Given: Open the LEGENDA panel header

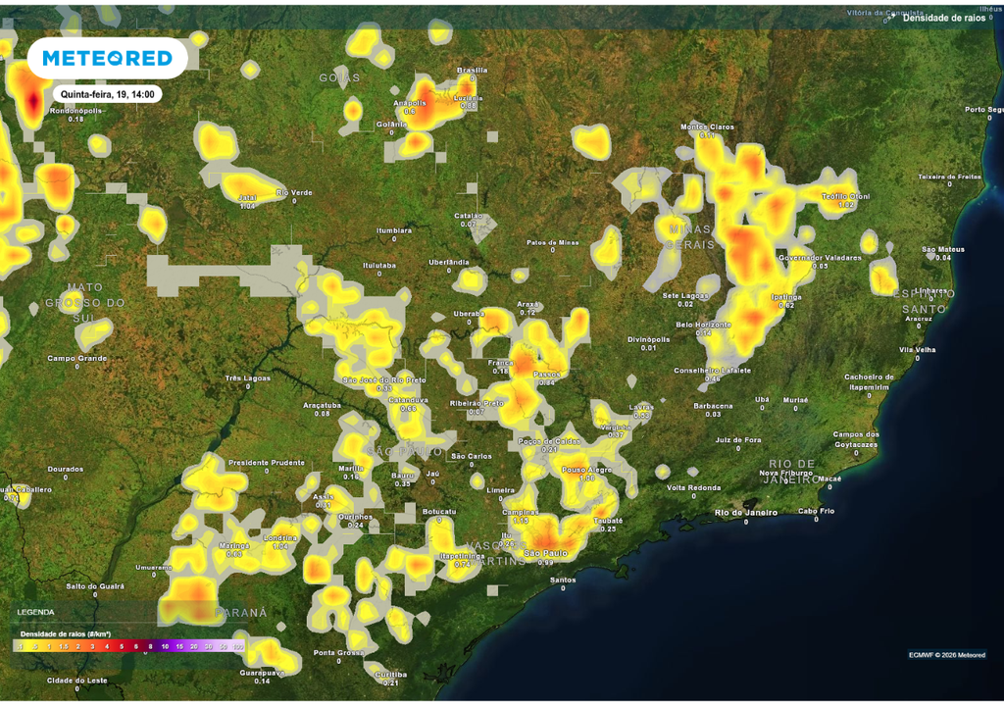Looking at the screenshot, I should (35, 612).
